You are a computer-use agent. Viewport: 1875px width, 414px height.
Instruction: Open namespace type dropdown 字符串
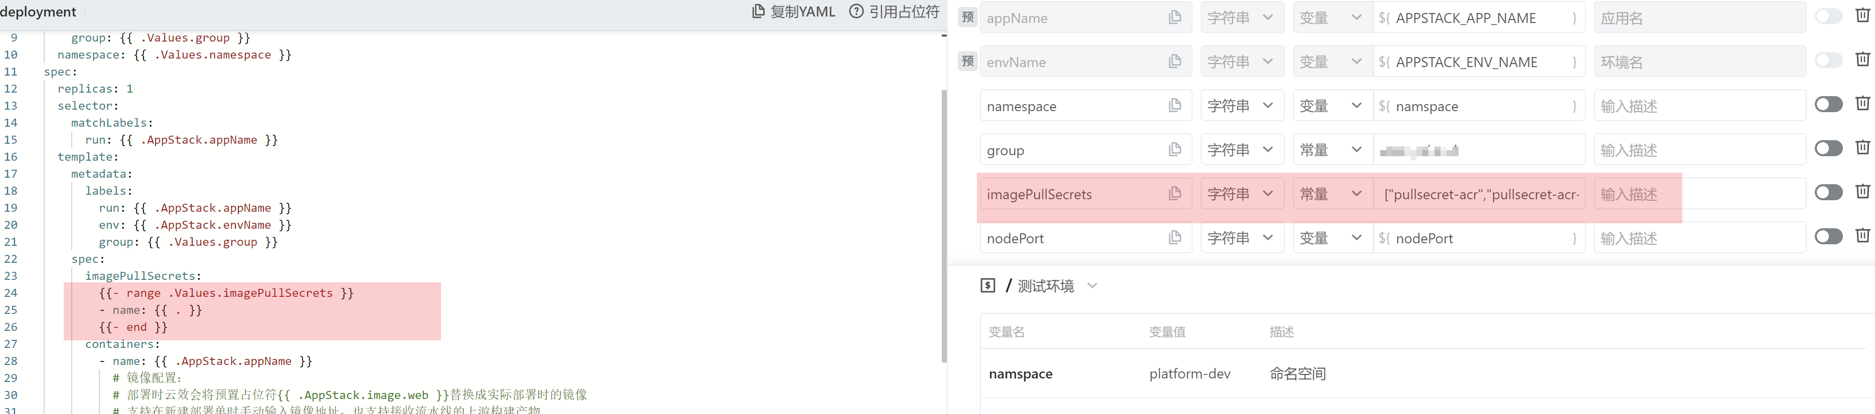[x=1242, y=105]
